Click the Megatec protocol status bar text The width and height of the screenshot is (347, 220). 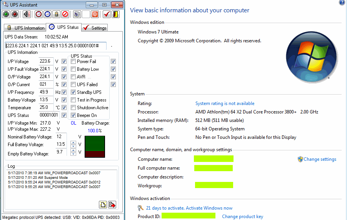click(x=61, y=217)
